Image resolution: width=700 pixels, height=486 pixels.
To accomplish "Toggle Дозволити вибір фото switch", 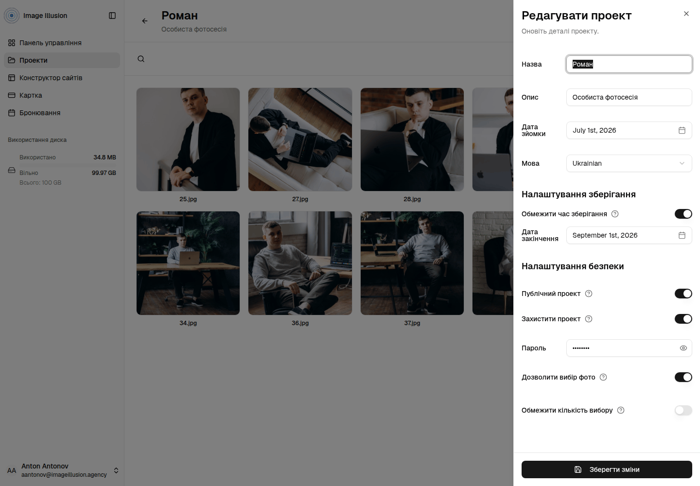I will 683,377.
